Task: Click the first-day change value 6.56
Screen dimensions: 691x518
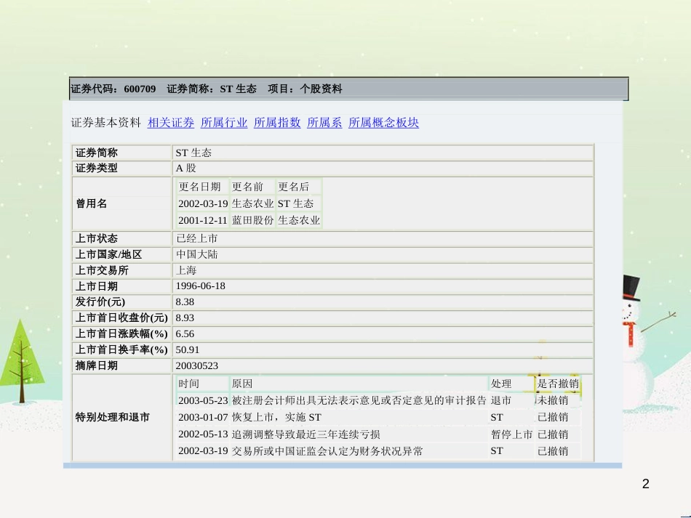Action: [185, 333]
